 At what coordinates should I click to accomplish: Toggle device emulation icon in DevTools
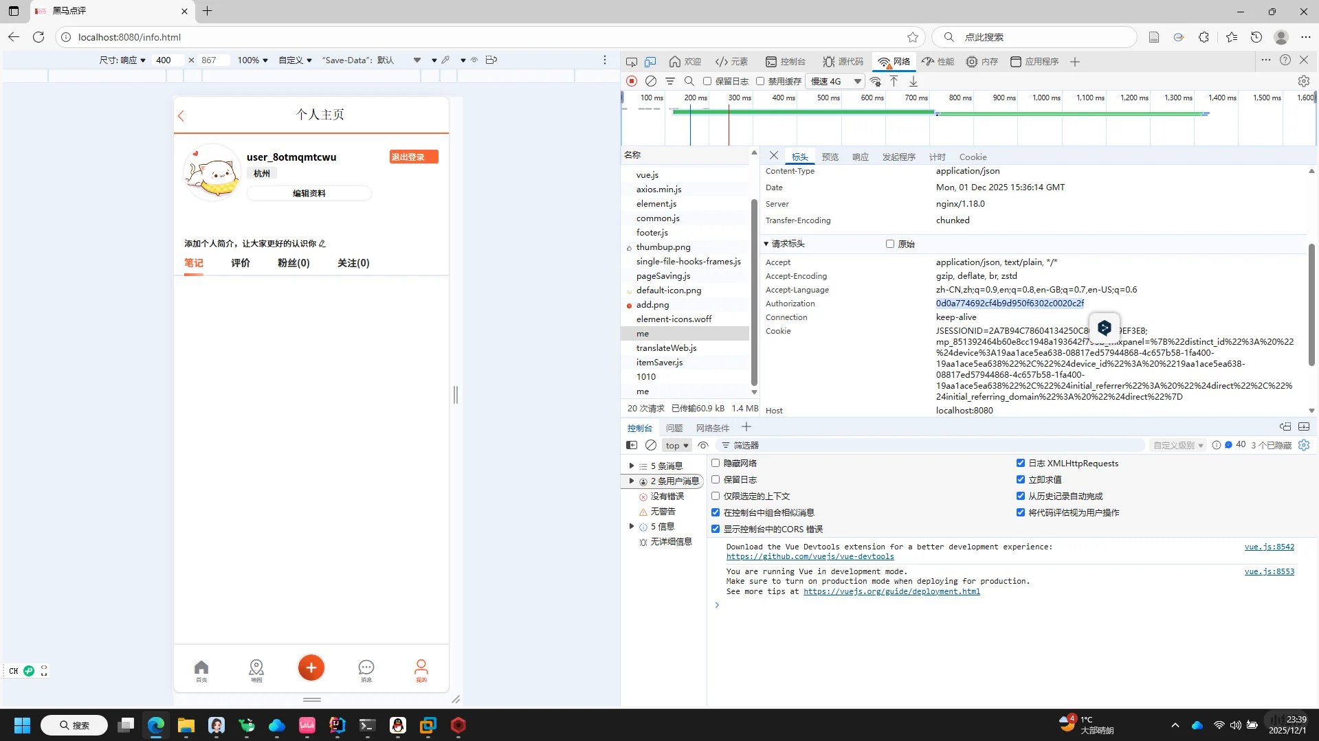point(650,62)
